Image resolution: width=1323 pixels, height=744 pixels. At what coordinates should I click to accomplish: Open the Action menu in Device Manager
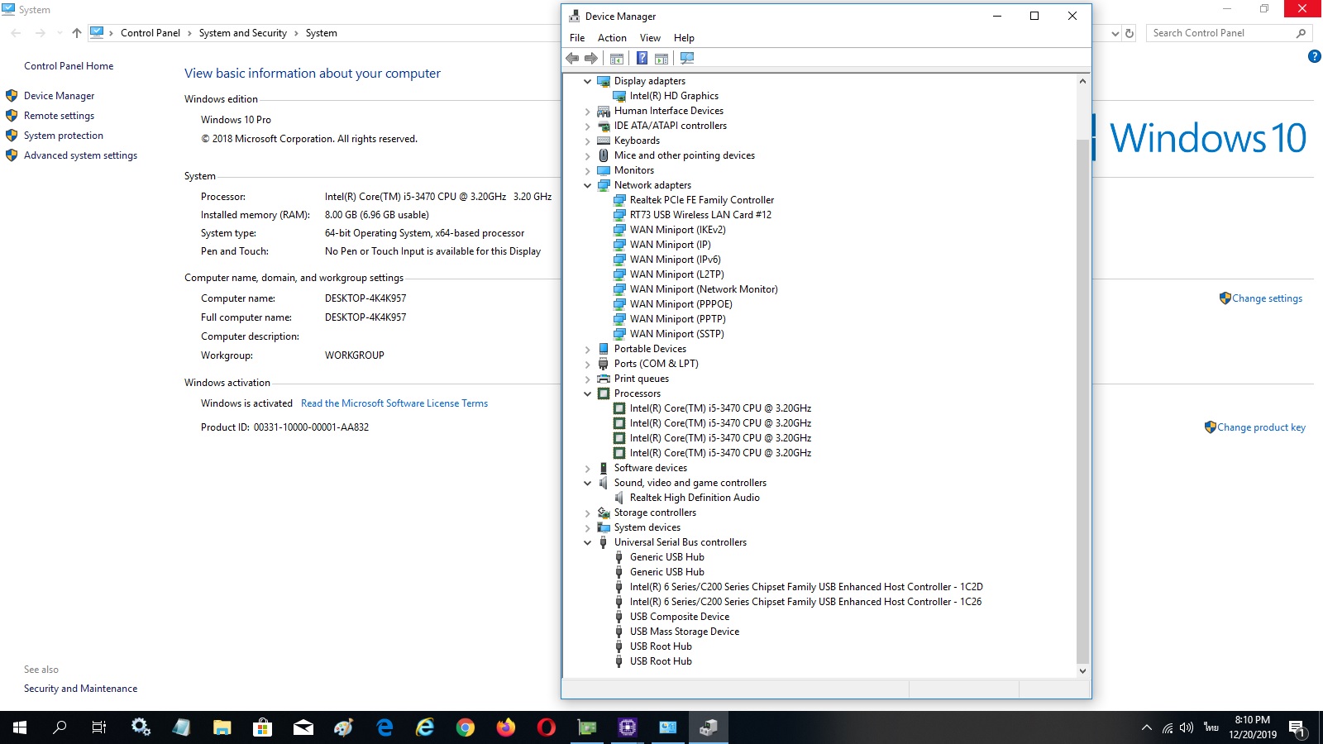[612, 38]
